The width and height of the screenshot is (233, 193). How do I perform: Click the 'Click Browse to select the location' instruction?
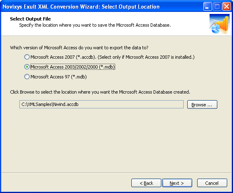pos(100,92)
